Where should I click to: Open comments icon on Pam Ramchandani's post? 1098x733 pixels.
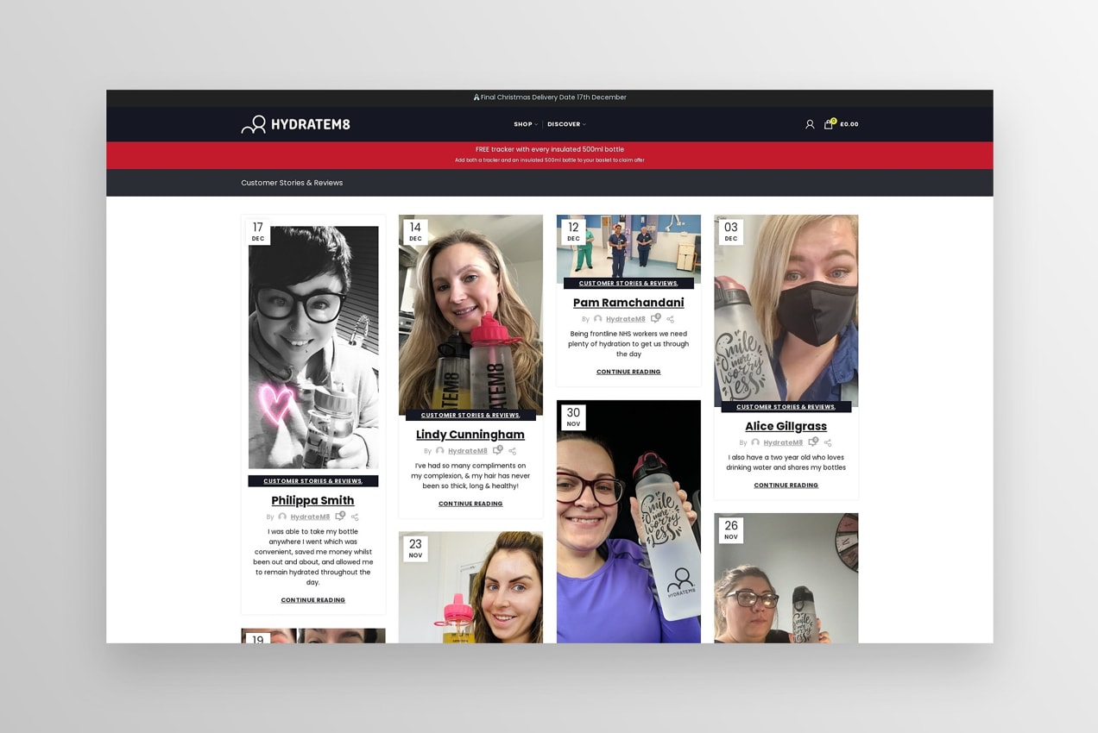pyautogui.click(x=655, y=318)
